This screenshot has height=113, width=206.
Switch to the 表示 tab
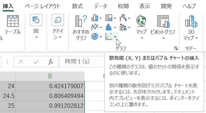click(145, 6)
